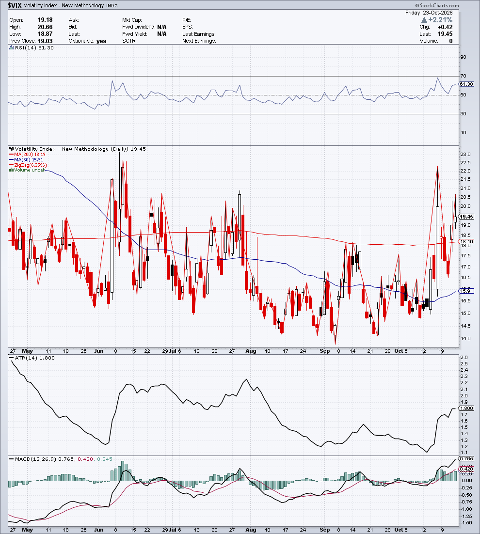This screenshot has height=534, width=480.
Task: Click the 'Volatility Index - New Methodology' title text
Action: coord(64,5)
